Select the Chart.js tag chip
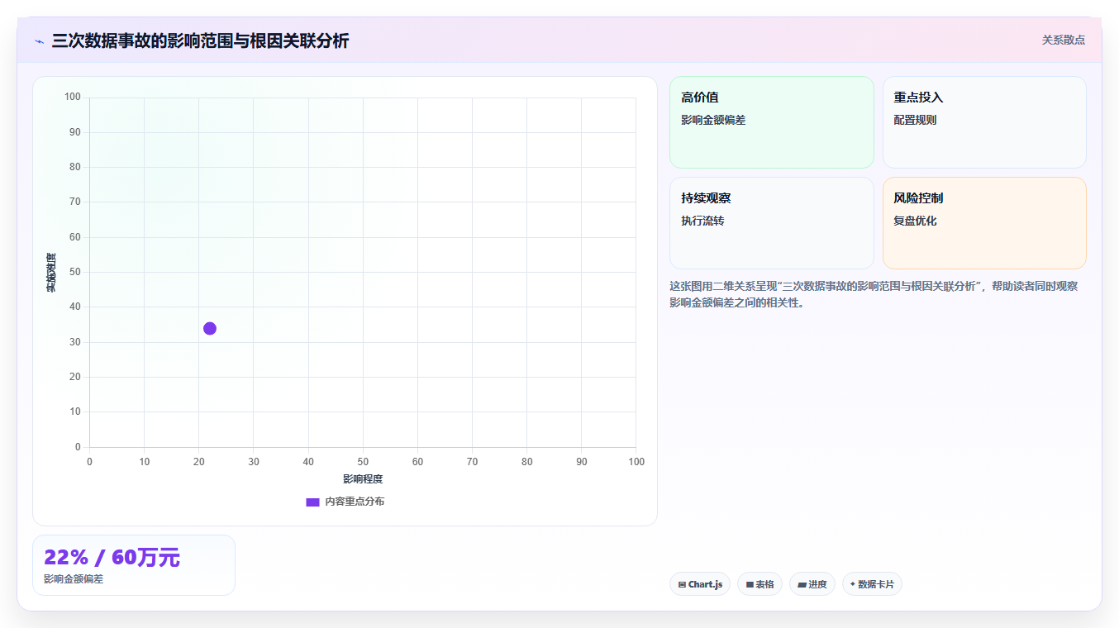 click(700, 584)
